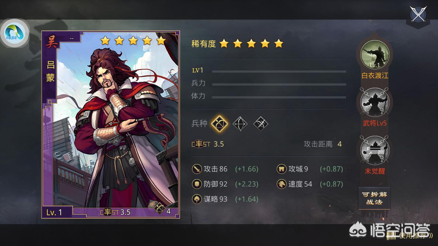Close screen with crossed swords icon

(x=418, y=14)
